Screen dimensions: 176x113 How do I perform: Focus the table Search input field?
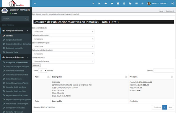click(164, 71)
